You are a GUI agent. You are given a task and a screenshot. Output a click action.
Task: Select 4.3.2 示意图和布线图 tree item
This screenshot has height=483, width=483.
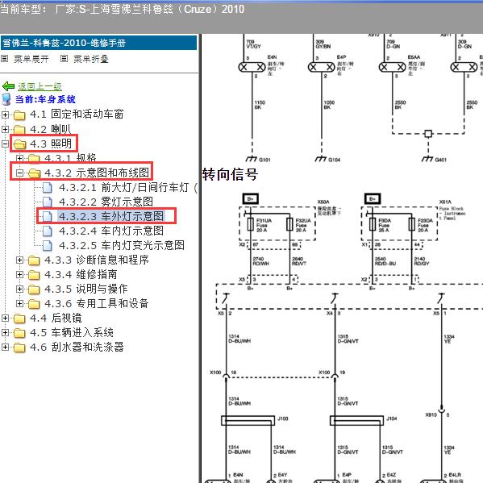pos(97,173)
